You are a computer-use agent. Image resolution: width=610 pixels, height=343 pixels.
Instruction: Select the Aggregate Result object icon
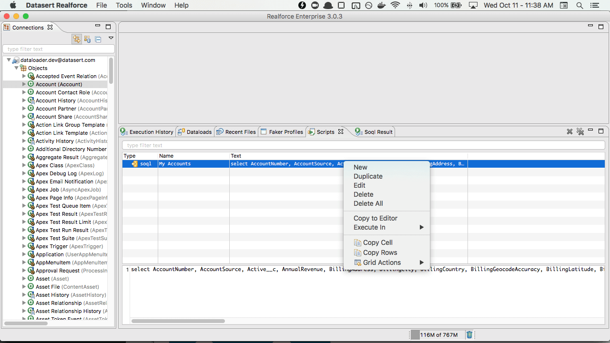pyautogui.click(x=31, y=157)
